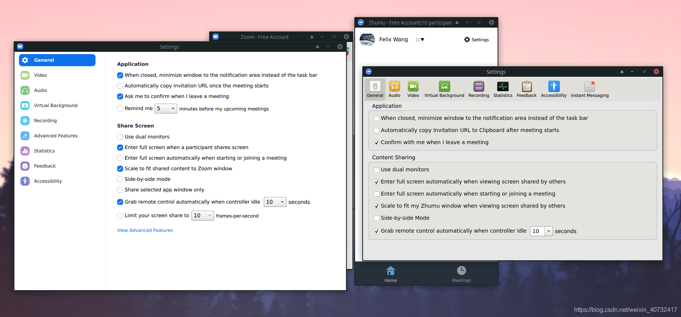Image resolution: width=681 pixels, height=317 pixels.
Task: Enable automatically copy invitation URL in Zoom
Action: click(x=120, y=86)
